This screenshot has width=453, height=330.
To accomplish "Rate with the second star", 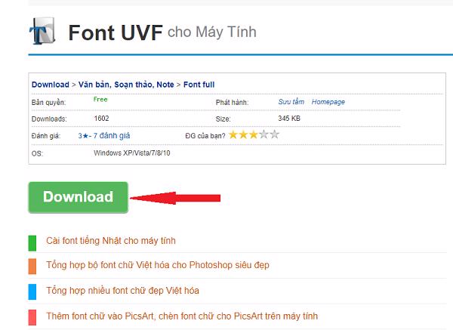I will click(244, 134).
